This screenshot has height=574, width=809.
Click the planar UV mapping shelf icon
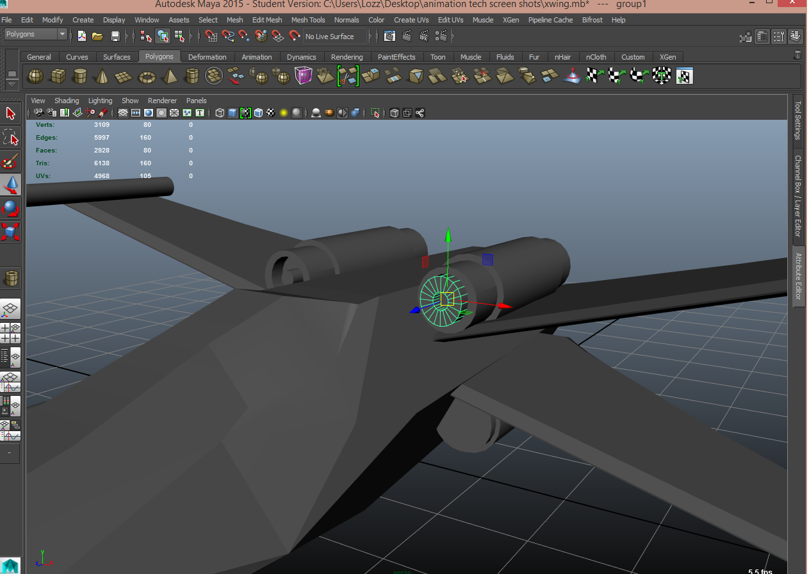(x=593, y=77)
